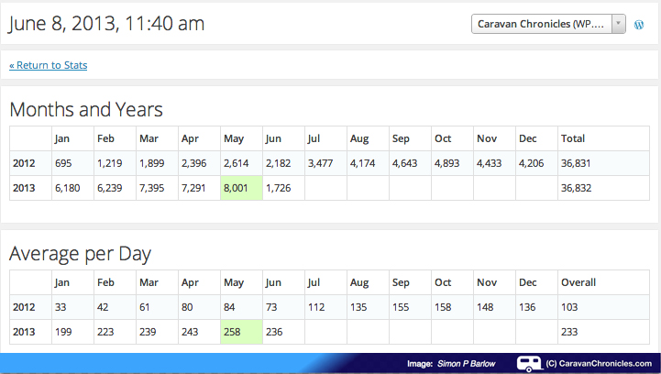Click the 6,180 January 2013 value
Image resolution: width=661 pixels, height=374 pixels.
(71, 187)
